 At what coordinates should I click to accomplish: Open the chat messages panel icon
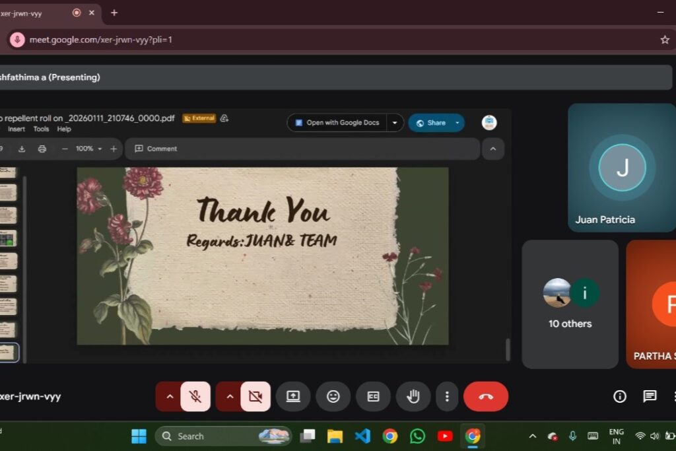tap(650, 396)
